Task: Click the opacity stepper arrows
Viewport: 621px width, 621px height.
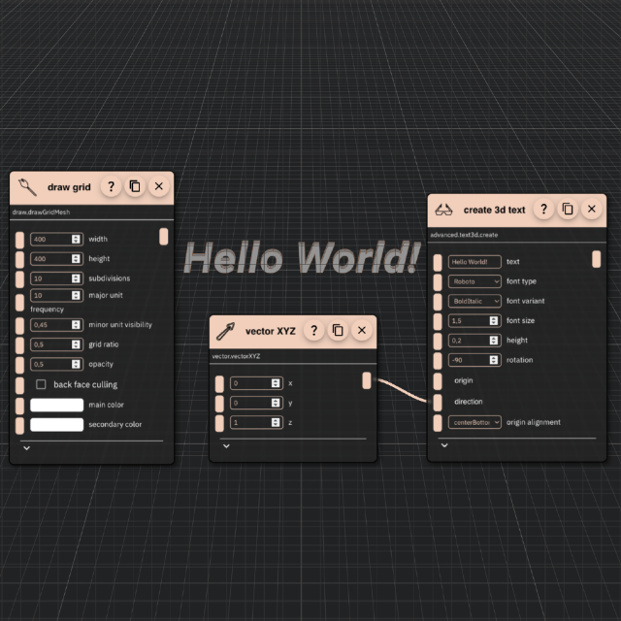Action: click(76, 364)
